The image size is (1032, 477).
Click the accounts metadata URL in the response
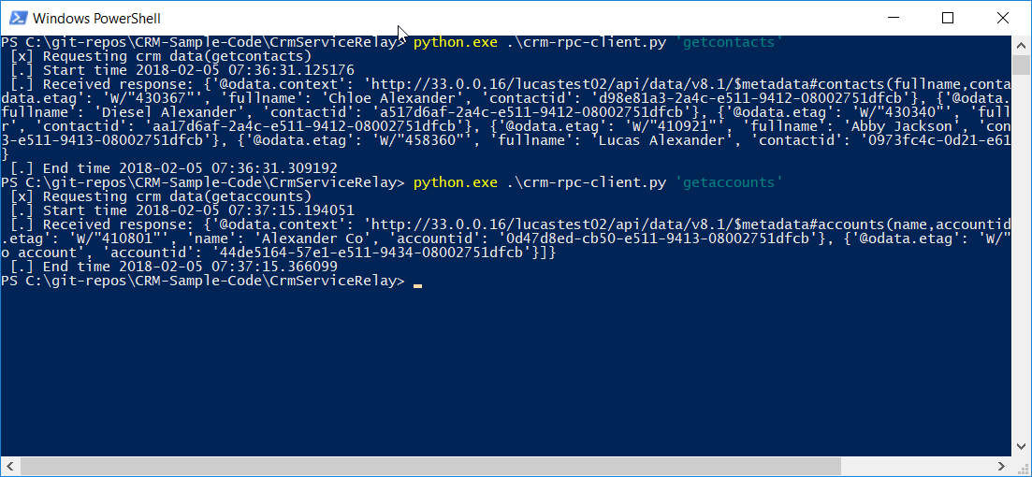coord(692,224)
